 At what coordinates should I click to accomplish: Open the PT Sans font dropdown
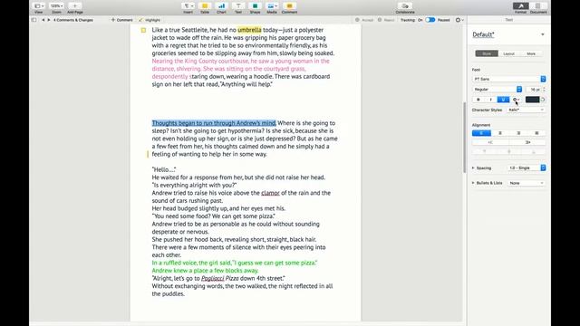pos(509,79)
